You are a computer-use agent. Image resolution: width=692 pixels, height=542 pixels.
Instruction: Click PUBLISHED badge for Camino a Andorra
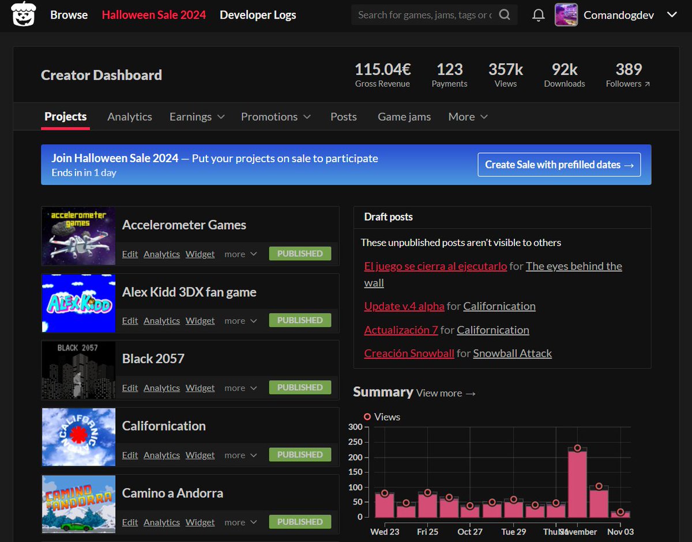click(300, 521)
